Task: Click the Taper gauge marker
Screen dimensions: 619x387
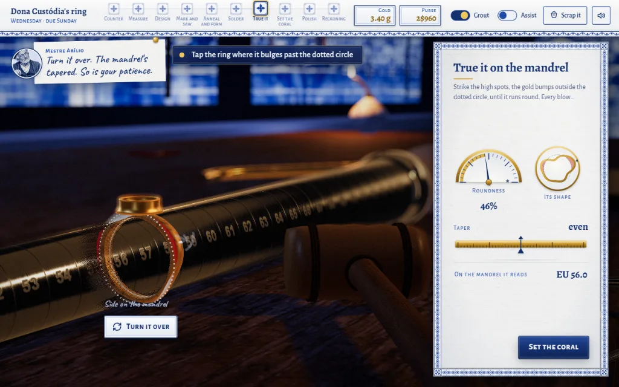Action: pos(520,245)
